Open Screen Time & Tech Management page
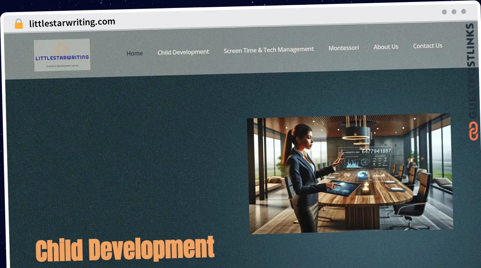Image resolution: width=481 pixels, height=268 pixels. pyautogui.click(x=269, y=50)
